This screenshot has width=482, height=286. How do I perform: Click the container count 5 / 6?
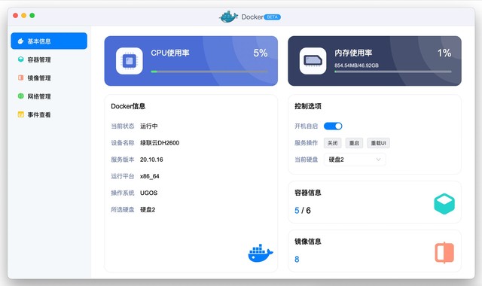point(303,211)
